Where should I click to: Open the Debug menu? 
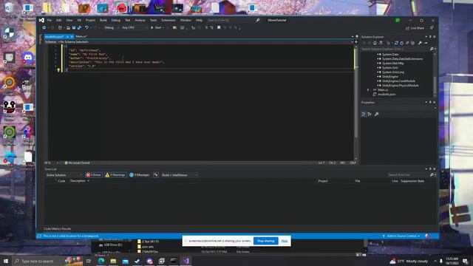(x=116, y=20)
